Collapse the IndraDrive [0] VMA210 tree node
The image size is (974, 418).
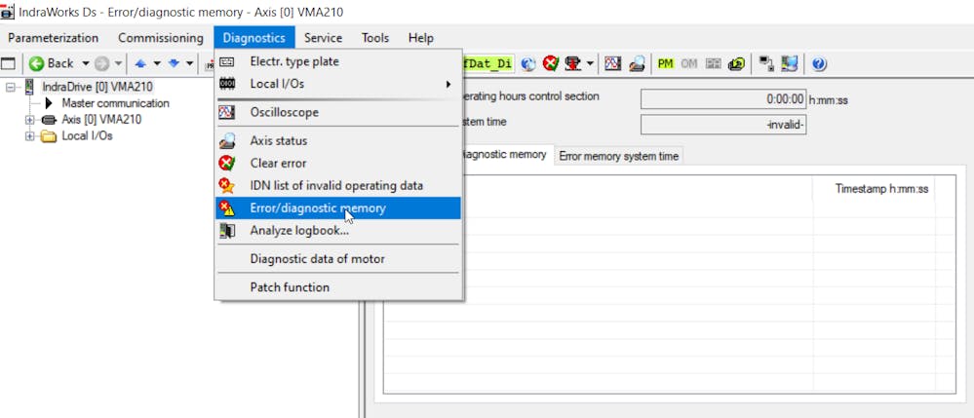point(11,87)
